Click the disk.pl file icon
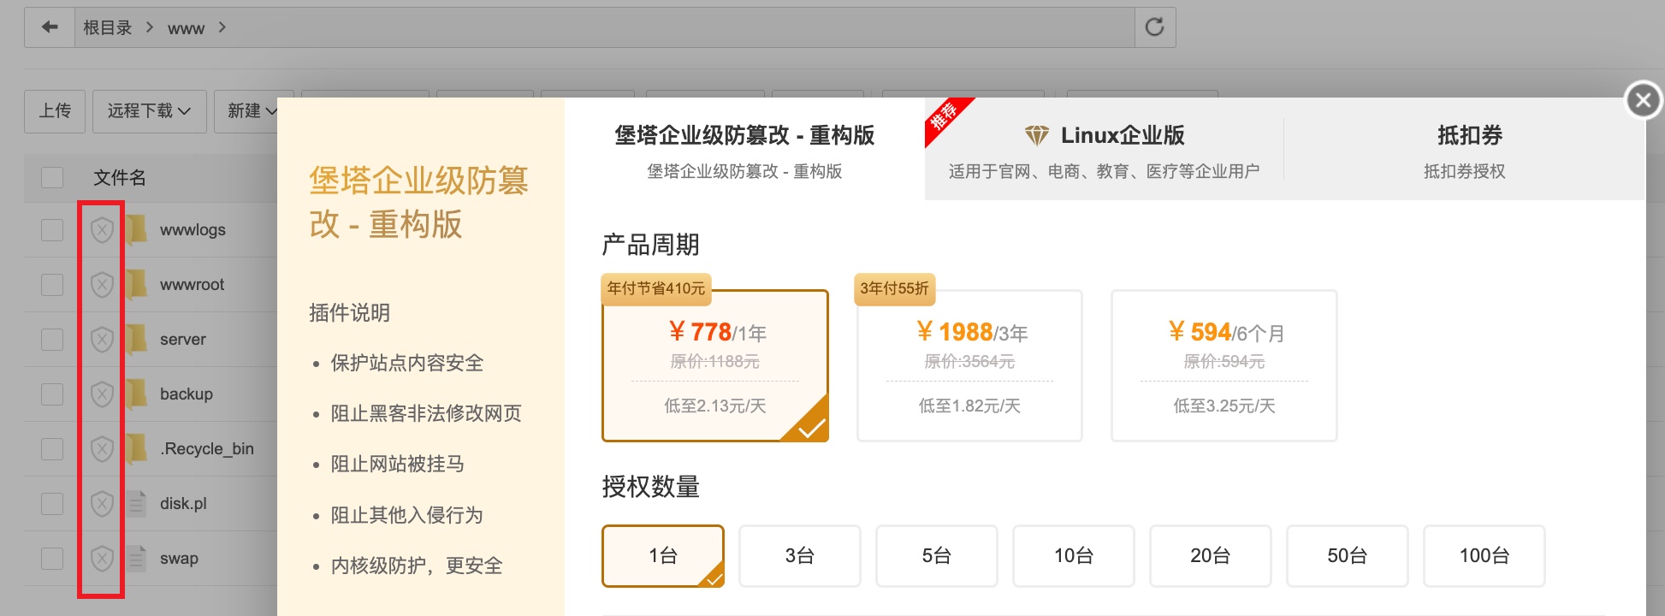The width and height of the screenshot is (1665, 616). tap(137, 503)
